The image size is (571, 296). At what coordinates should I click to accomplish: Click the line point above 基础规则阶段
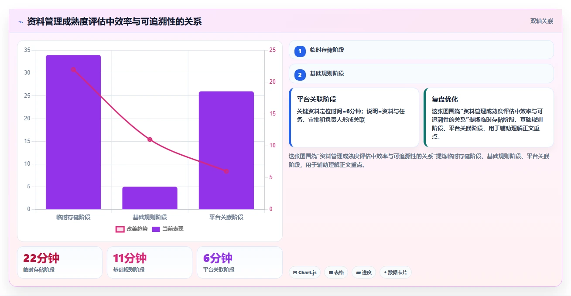coord(150,139)
